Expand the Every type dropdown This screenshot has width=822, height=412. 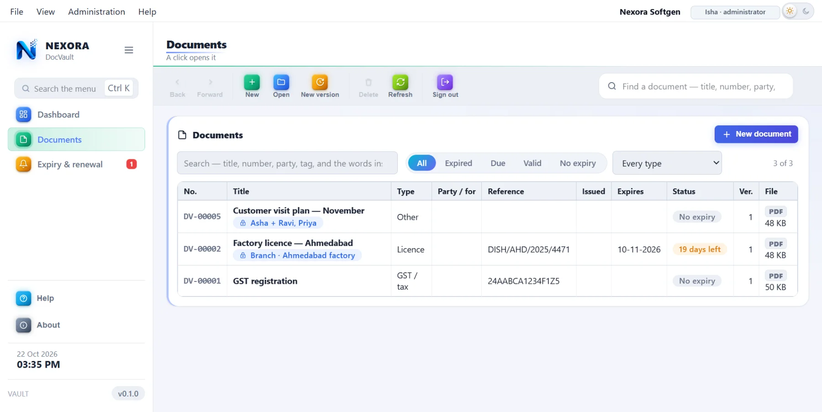pyautogui.click(x=667, y=163)
